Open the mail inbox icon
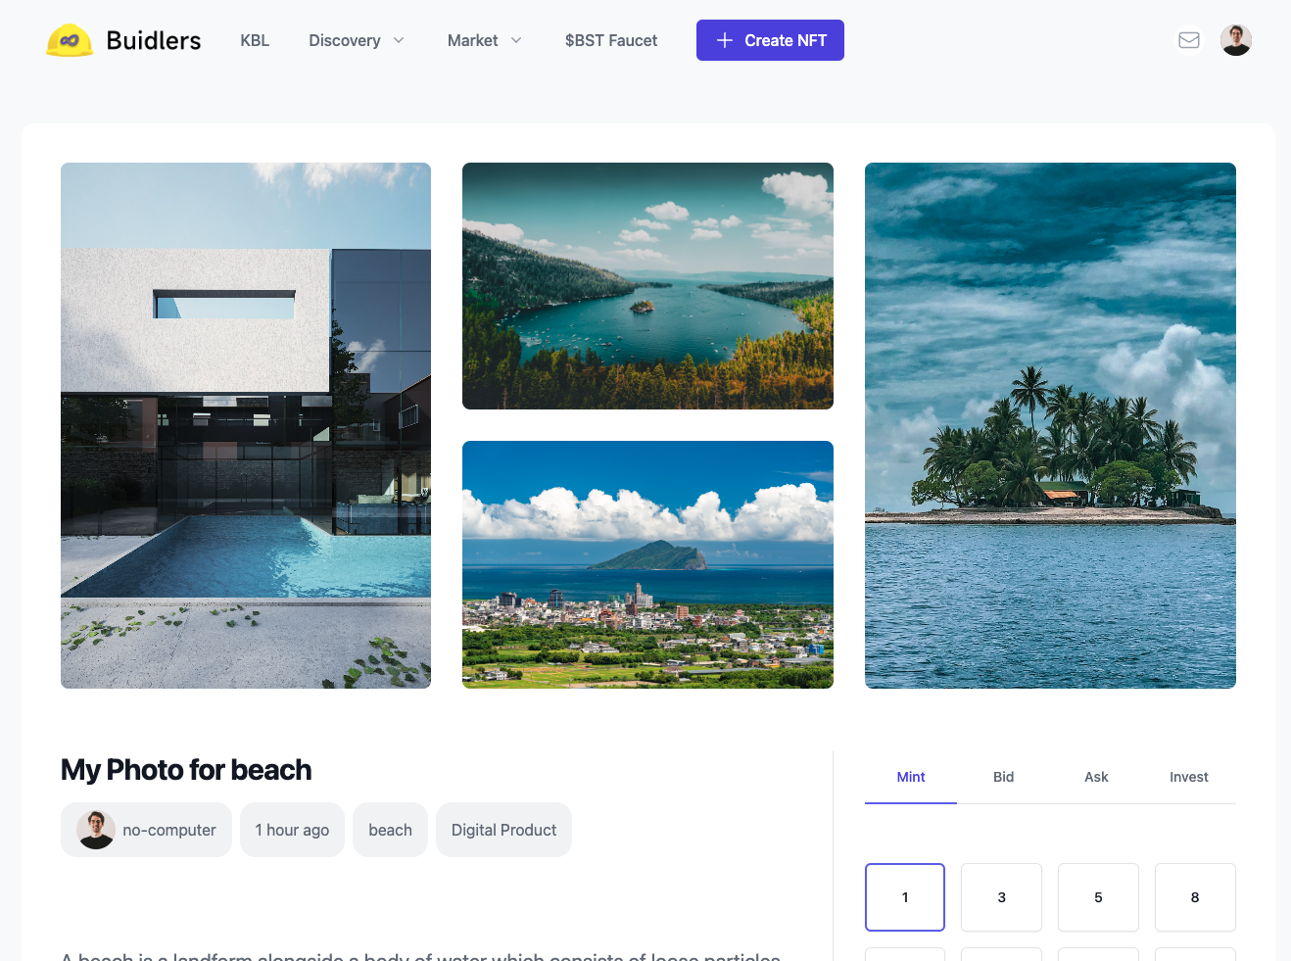The image size is (1291, 961). (x=1189, y=40)
